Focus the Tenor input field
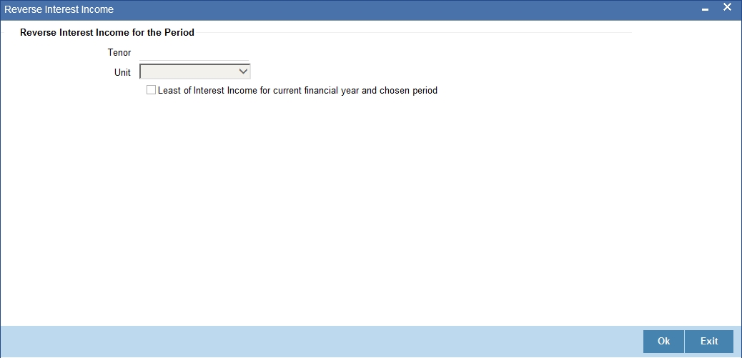 coord(194,53)
